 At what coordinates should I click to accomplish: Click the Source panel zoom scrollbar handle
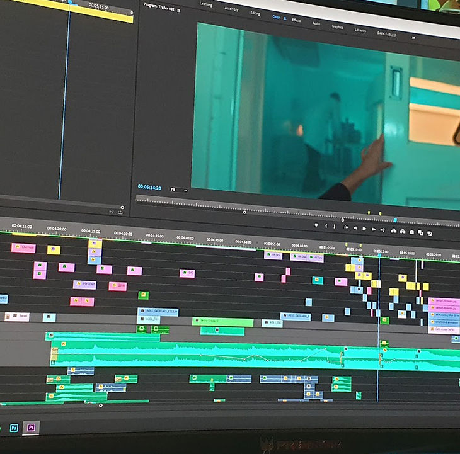122,207
